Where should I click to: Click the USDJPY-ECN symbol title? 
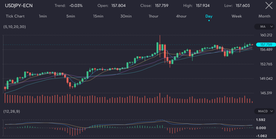click(19, 5)
